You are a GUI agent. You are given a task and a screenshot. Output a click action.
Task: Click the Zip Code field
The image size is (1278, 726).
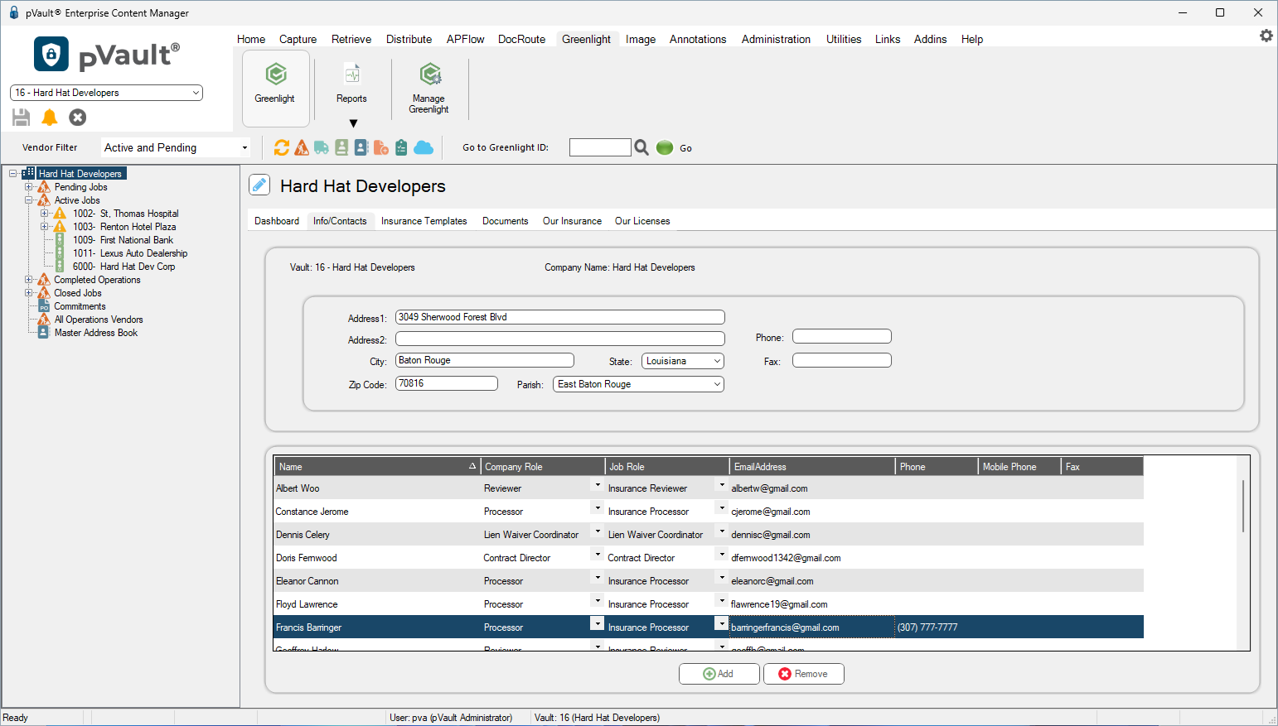(x=447, y=383)
